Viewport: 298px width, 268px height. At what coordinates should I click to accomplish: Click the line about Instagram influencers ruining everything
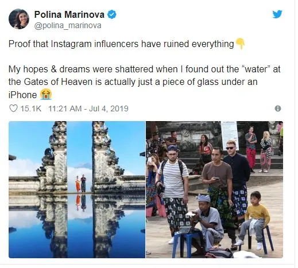(x=121, y=44)
